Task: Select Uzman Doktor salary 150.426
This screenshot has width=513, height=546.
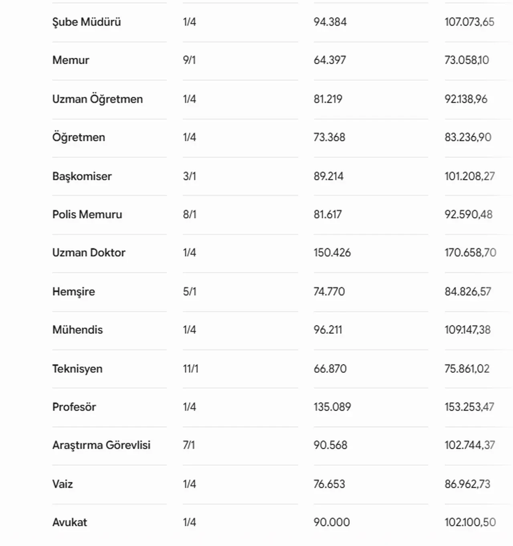Action: coord(332,253)
